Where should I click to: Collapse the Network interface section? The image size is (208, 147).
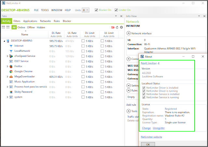(128, 33)
